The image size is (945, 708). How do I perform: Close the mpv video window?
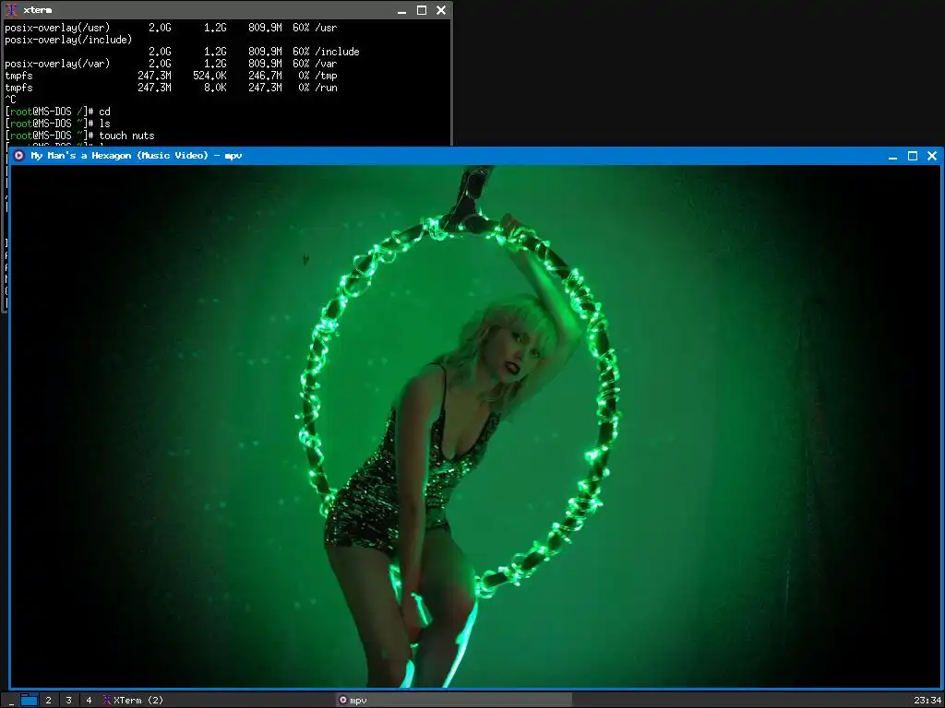[x=932, y=156]
